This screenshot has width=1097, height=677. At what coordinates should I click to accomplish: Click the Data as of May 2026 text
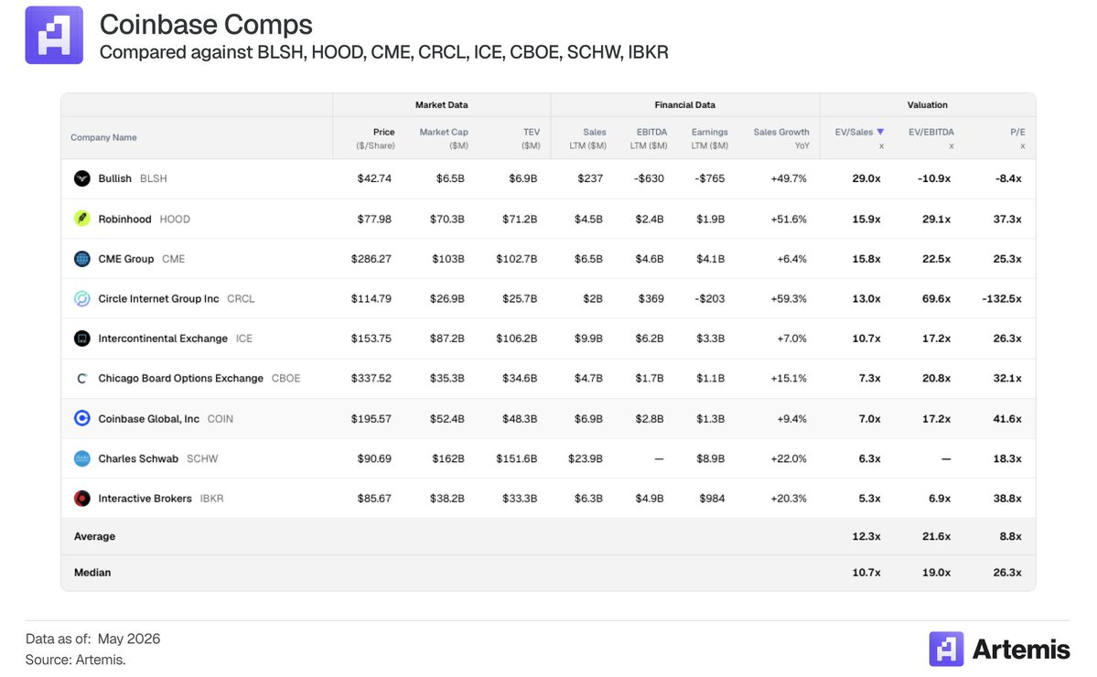93,639
